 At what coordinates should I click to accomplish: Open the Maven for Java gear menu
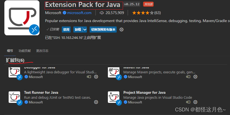pyautogui.click(x=195, y=77)
